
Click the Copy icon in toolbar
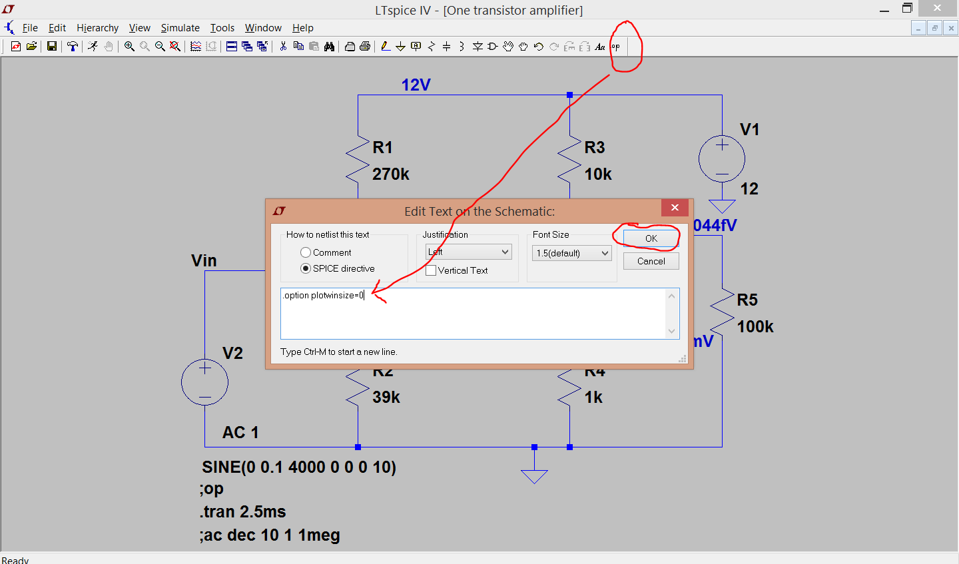click(298, 47)
